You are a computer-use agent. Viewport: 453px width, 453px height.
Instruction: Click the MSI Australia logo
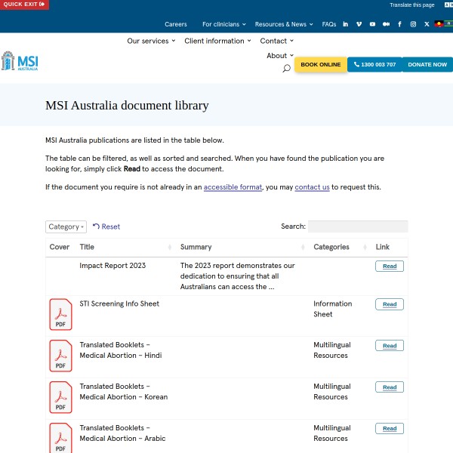tap(20, 61)
